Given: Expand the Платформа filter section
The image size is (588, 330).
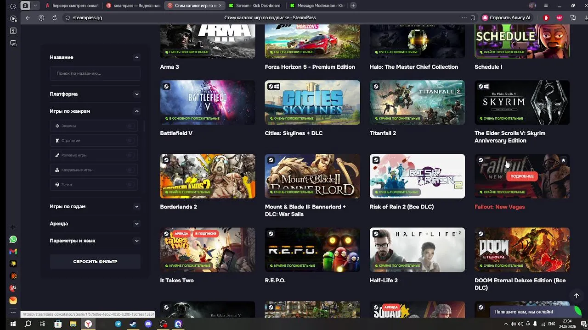Looking at the screenshot, I should (136, 94).
